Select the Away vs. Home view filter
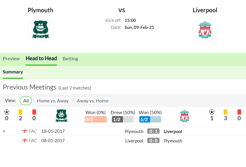246x167 pixels. (x=92, y=101)
